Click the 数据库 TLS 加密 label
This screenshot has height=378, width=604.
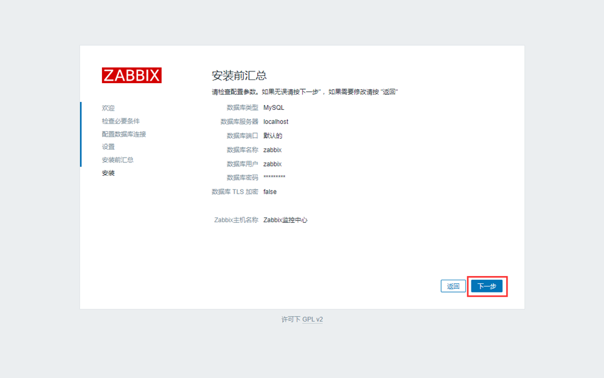235,192
